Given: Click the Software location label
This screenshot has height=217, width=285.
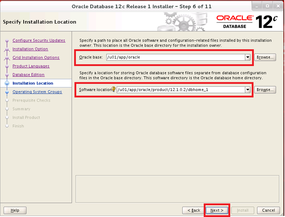Looking at the screenshot, I should pyautogui.click(x=96, y=90).
